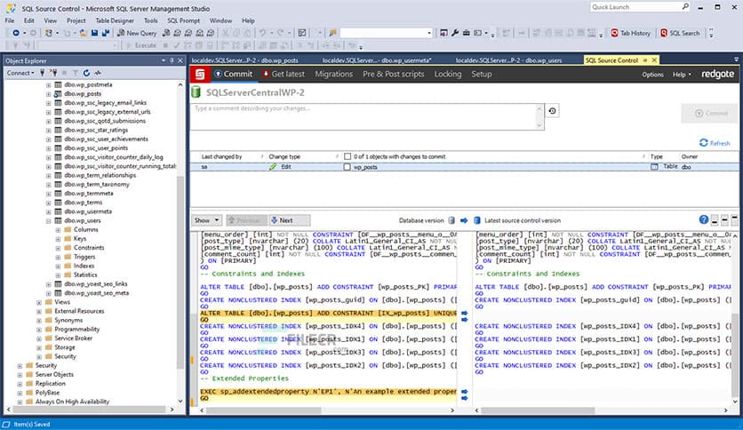Select the dbo.wp_yoast_seo_links table
Viewport: 743px width, 430px height.
point(96,284)
